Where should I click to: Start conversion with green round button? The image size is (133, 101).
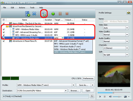click(x=53, y=14)
